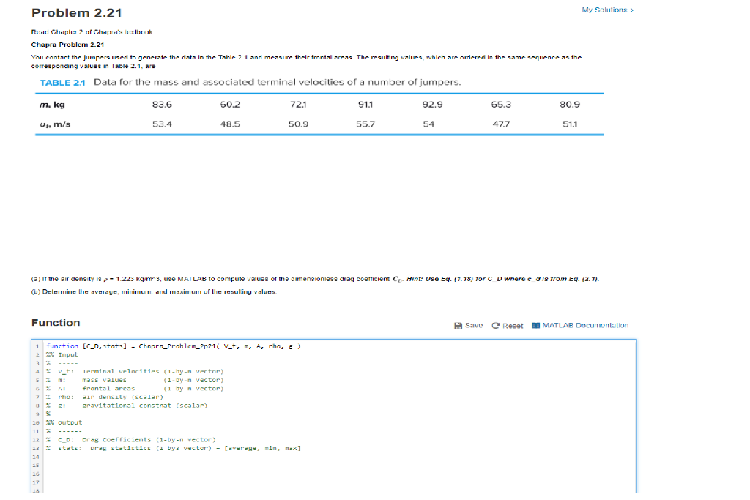750x500 pixels.
Task: Click the Reset circular arrow icon
Action: (494, 326)
